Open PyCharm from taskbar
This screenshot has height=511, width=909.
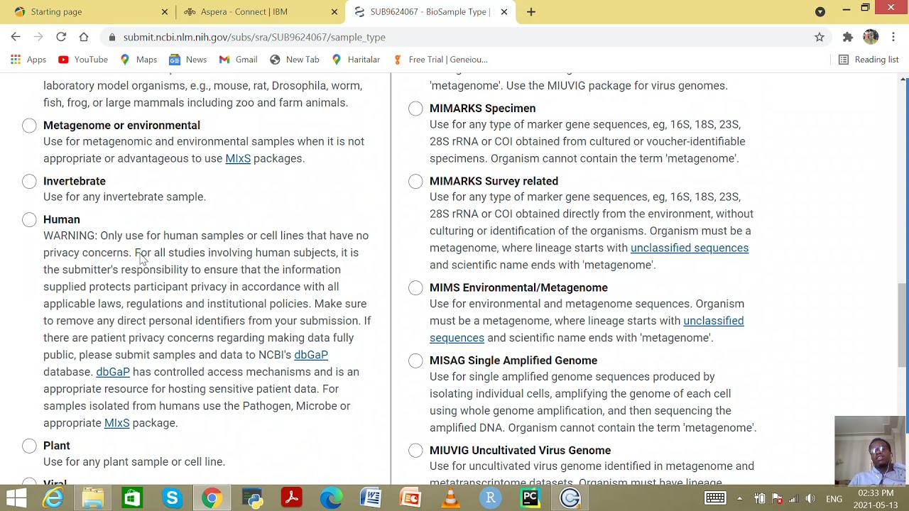530,498
